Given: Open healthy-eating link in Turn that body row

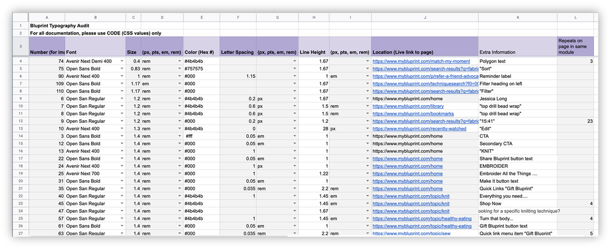Looking at the screenshot, I should [x=422, y=218].
